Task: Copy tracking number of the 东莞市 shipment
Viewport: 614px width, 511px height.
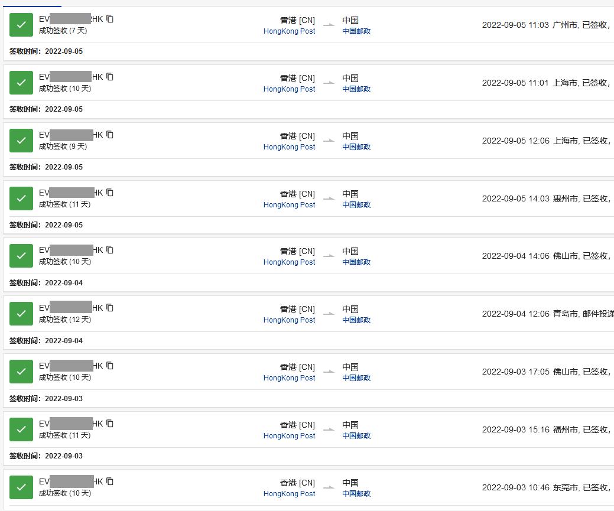Action: (110, 481)
